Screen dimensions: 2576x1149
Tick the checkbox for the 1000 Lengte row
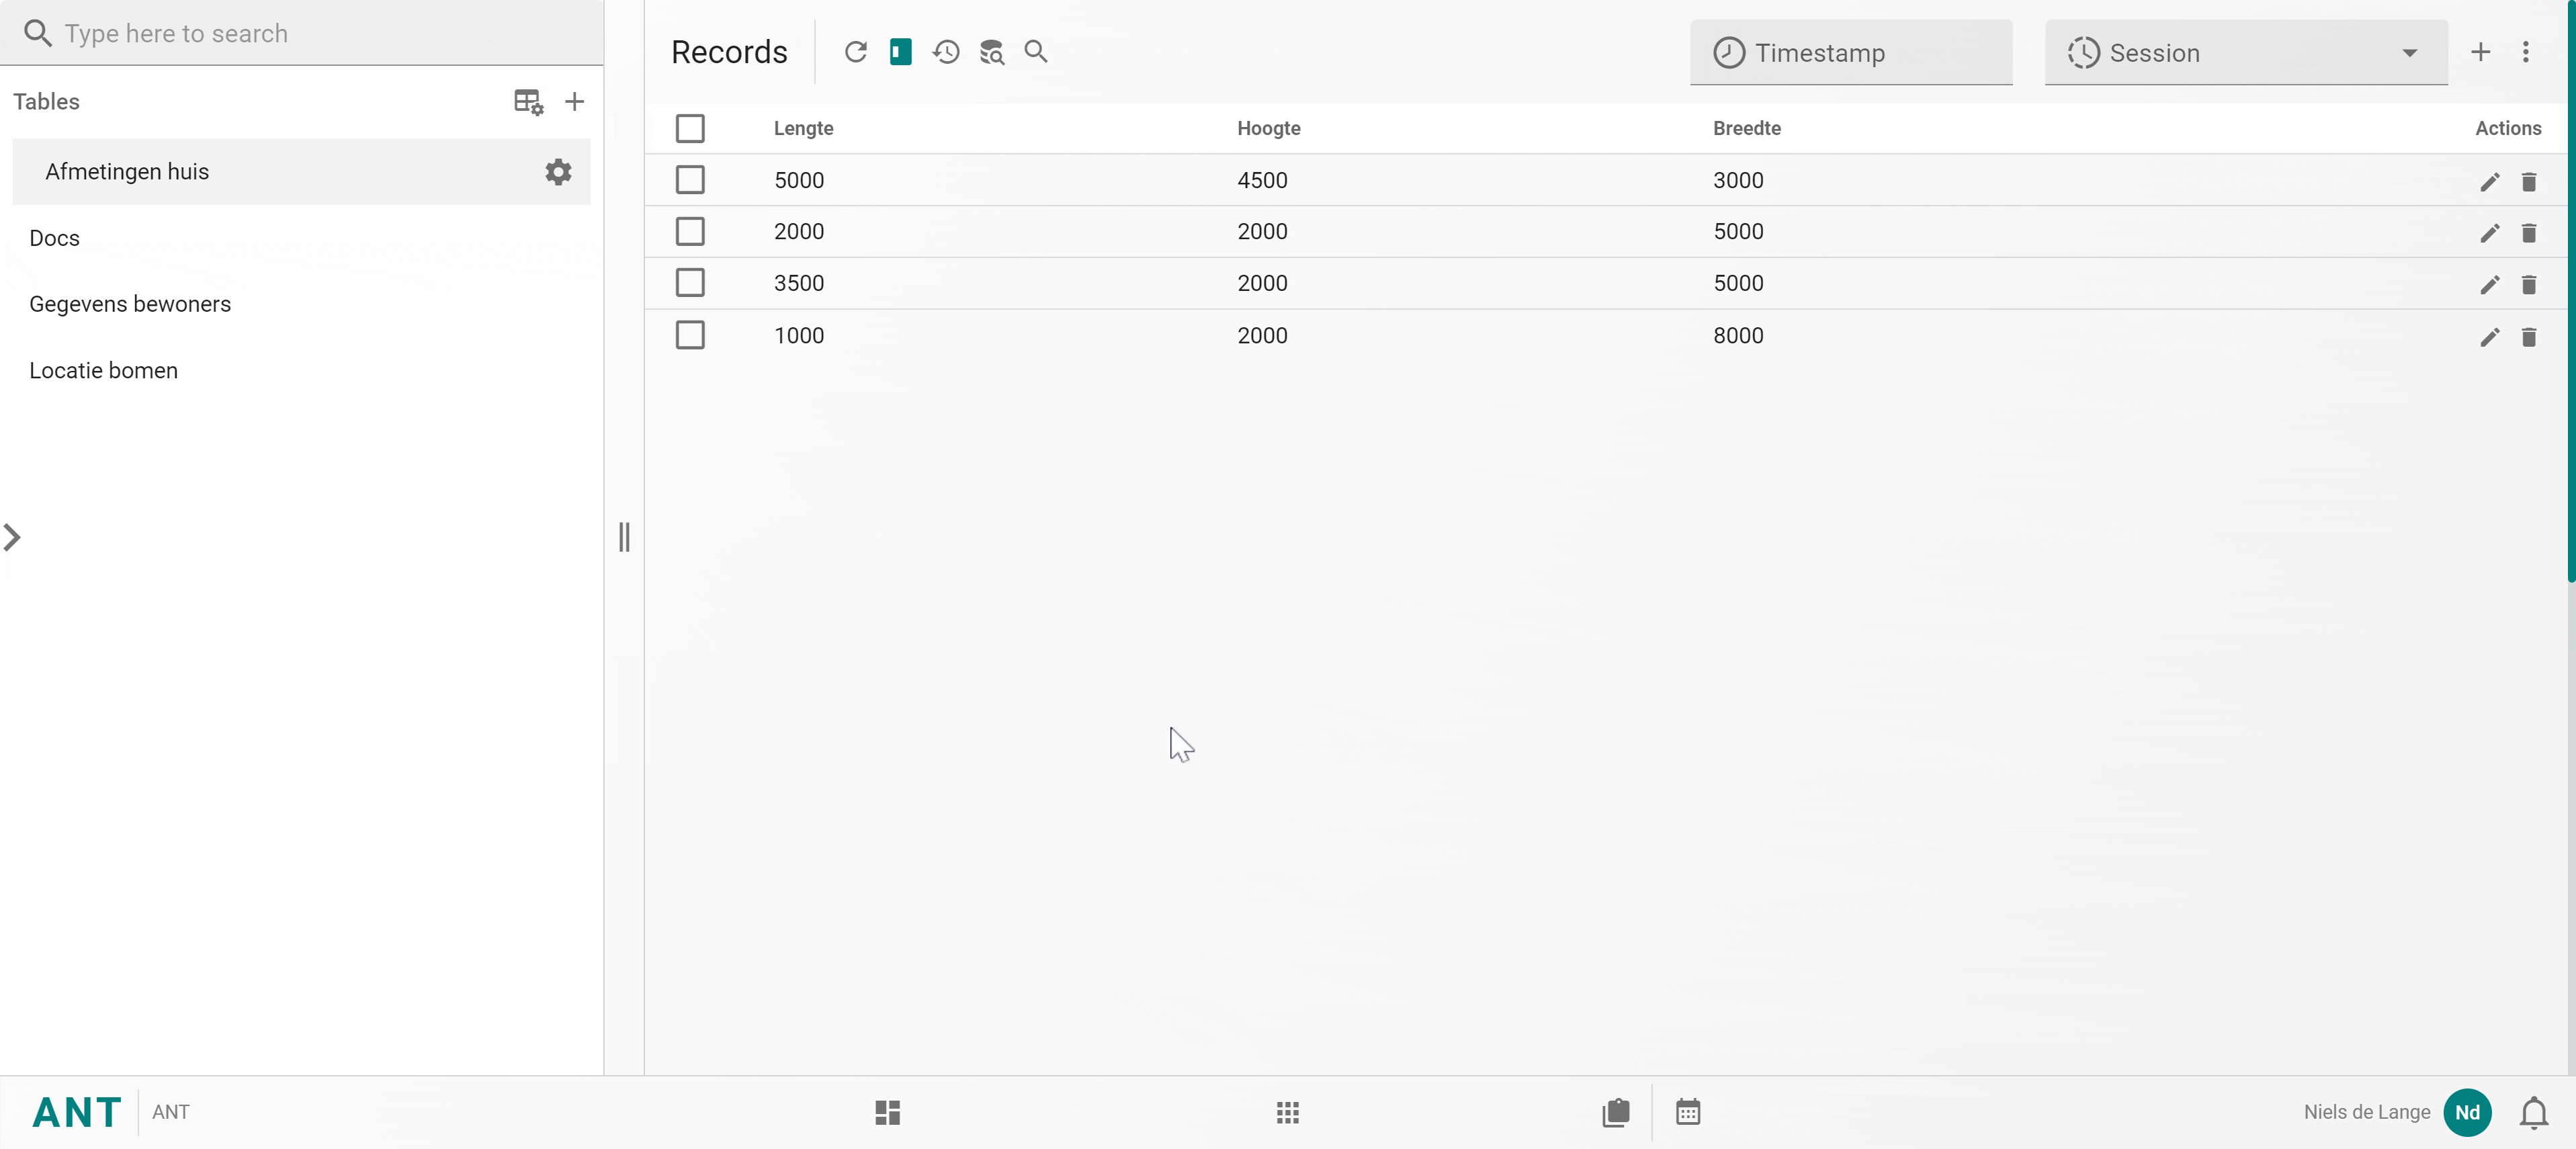690,335
